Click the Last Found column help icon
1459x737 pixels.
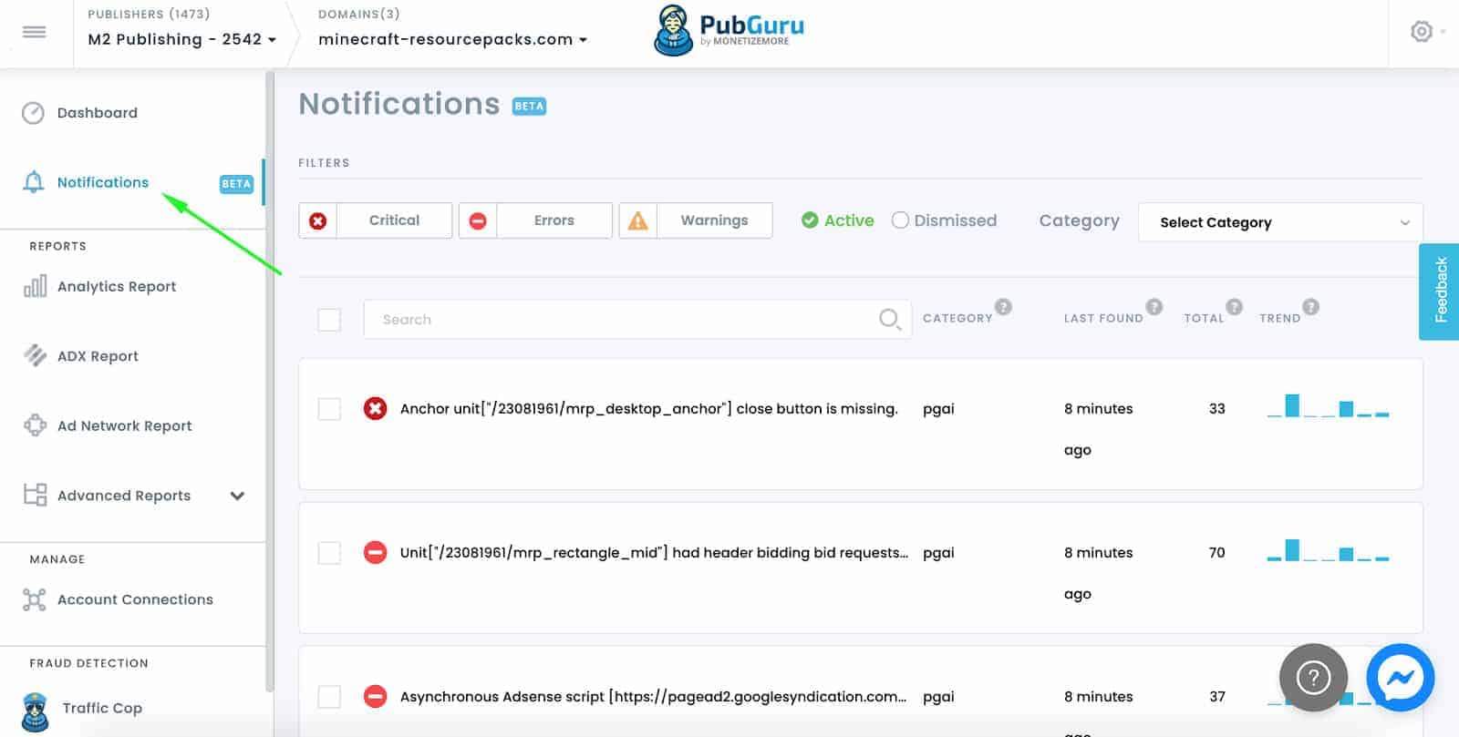1154,307
